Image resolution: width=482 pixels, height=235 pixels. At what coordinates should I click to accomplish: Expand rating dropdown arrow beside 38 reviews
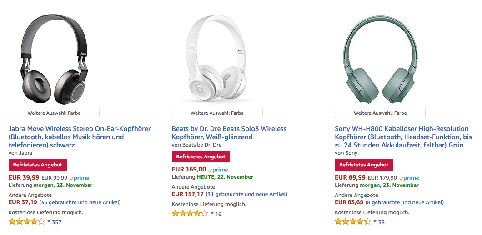pyautogui.click(x=375, y=222)
